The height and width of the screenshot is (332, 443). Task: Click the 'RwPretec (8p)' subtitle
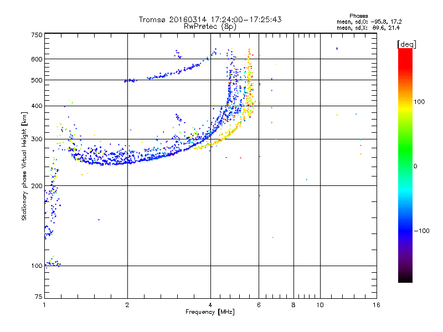click(x=210, y=27)
